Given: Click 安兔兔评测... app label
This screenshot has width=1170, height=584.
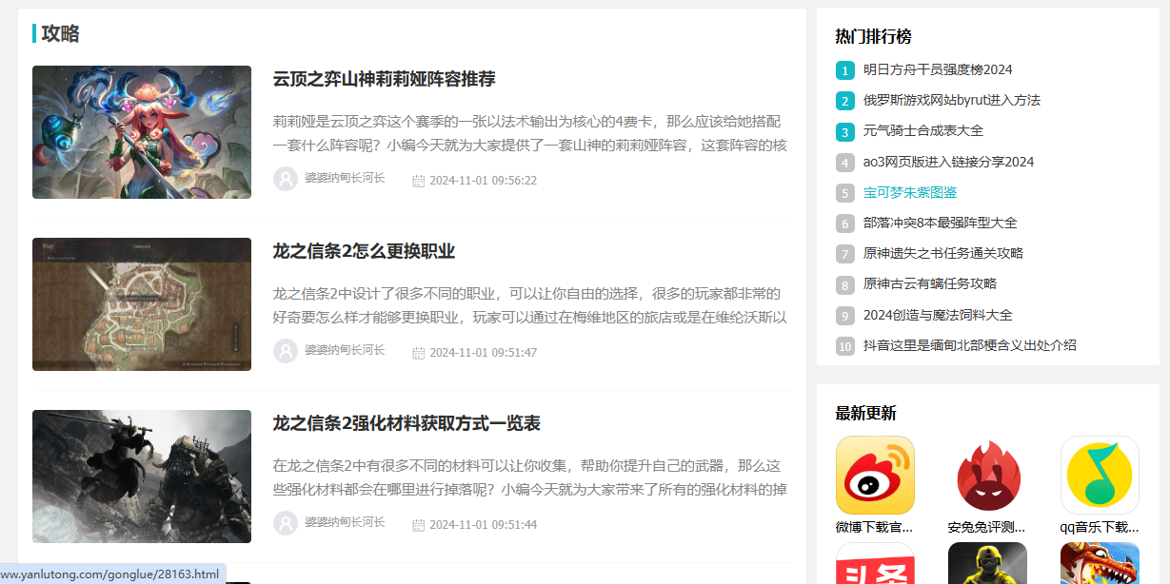Looking at the screenshot, I should [x=987, y=527].
